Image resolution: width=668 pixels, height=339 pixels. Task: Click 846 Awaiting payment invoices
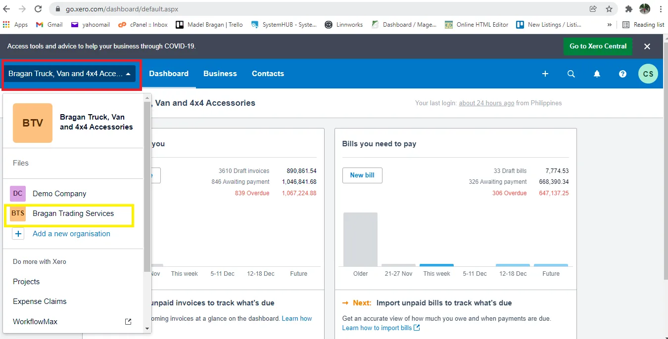[x=240, y=182]
